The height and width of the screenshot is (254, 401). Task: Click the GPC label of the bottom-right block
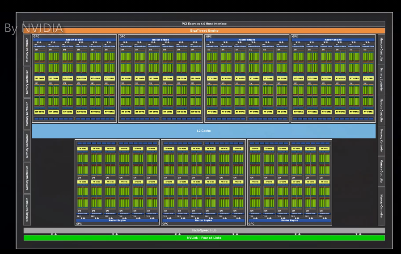[251, 224]
